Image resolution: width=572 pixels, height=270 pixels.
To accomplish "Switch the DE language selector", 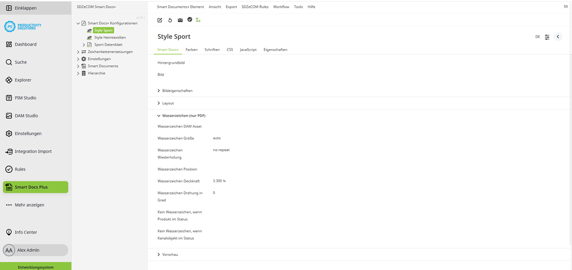I will point(538,37).
